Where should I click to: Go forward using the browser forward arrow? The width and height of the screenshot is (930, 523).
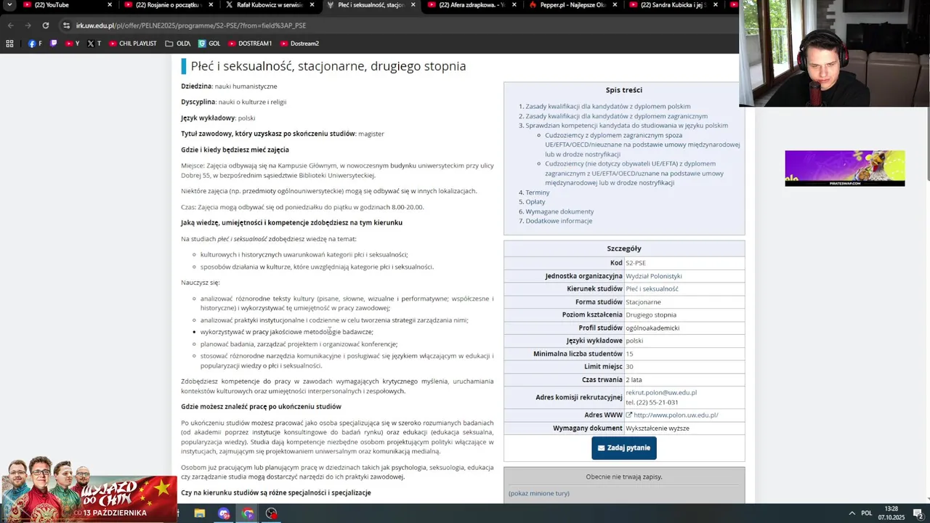point(28,25)
